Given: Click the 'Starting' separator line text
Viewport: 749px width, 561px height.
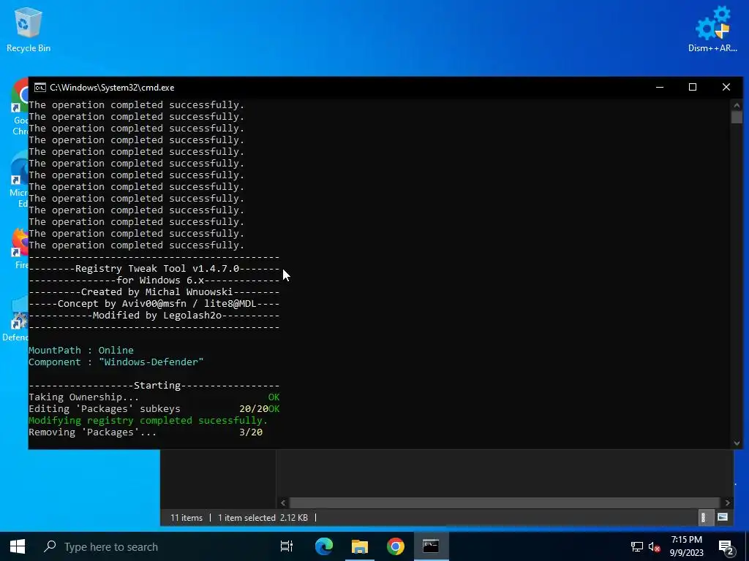Looking at the screenshot, I should click(157, 386).
